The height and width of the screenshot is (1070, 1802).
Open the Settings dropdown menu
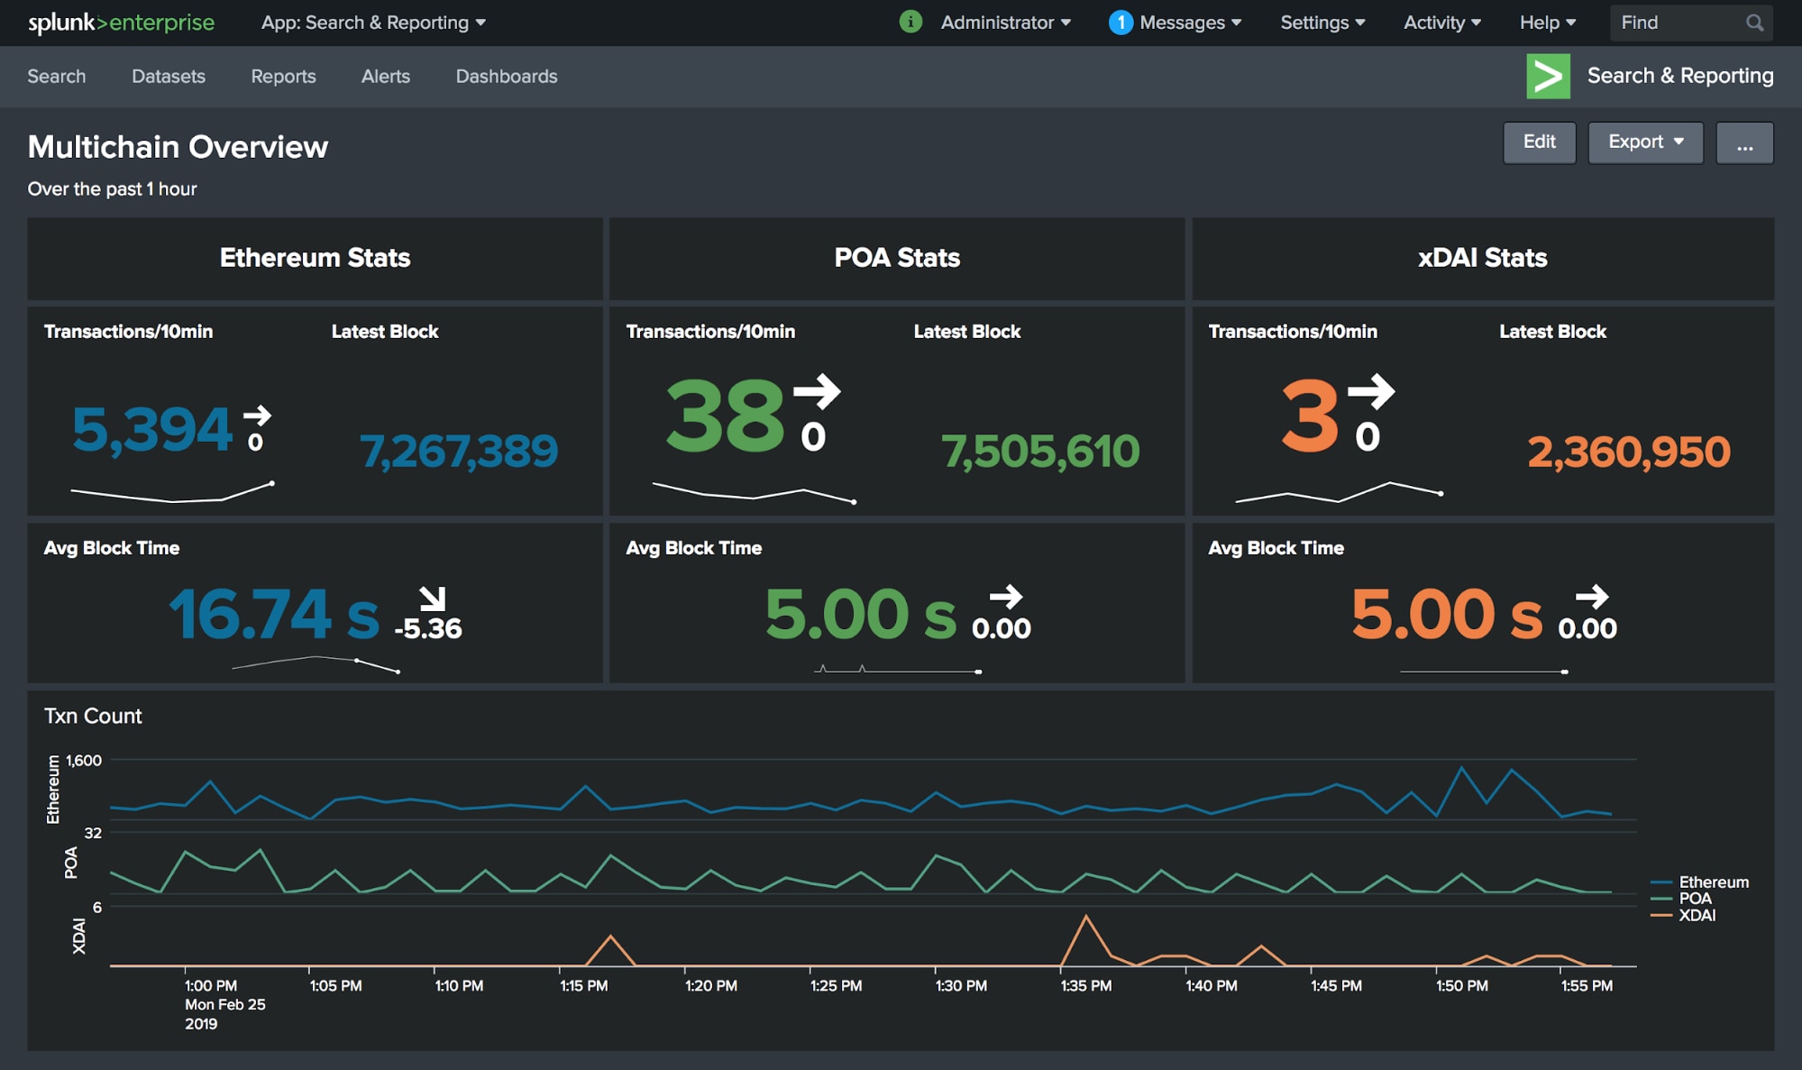pos(1322,23)
